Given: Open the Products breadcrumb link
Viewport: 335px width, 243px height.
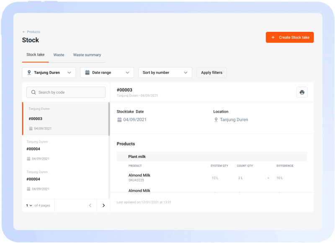Looking at the screenshot, I should (x=33, y=32).
